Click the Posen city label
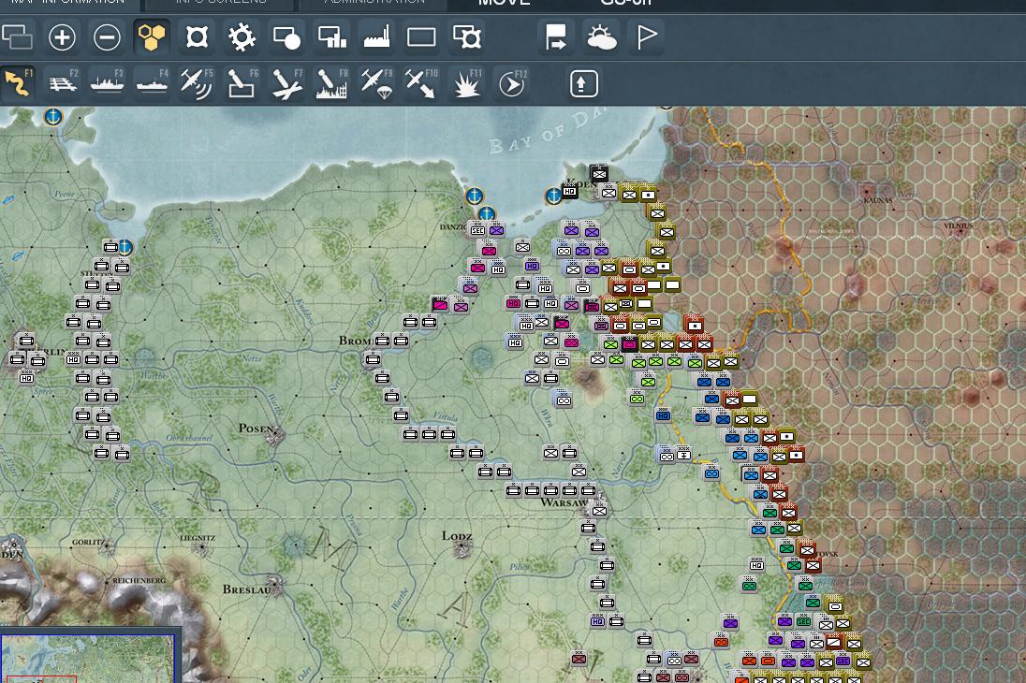 (x=256, y=428)
